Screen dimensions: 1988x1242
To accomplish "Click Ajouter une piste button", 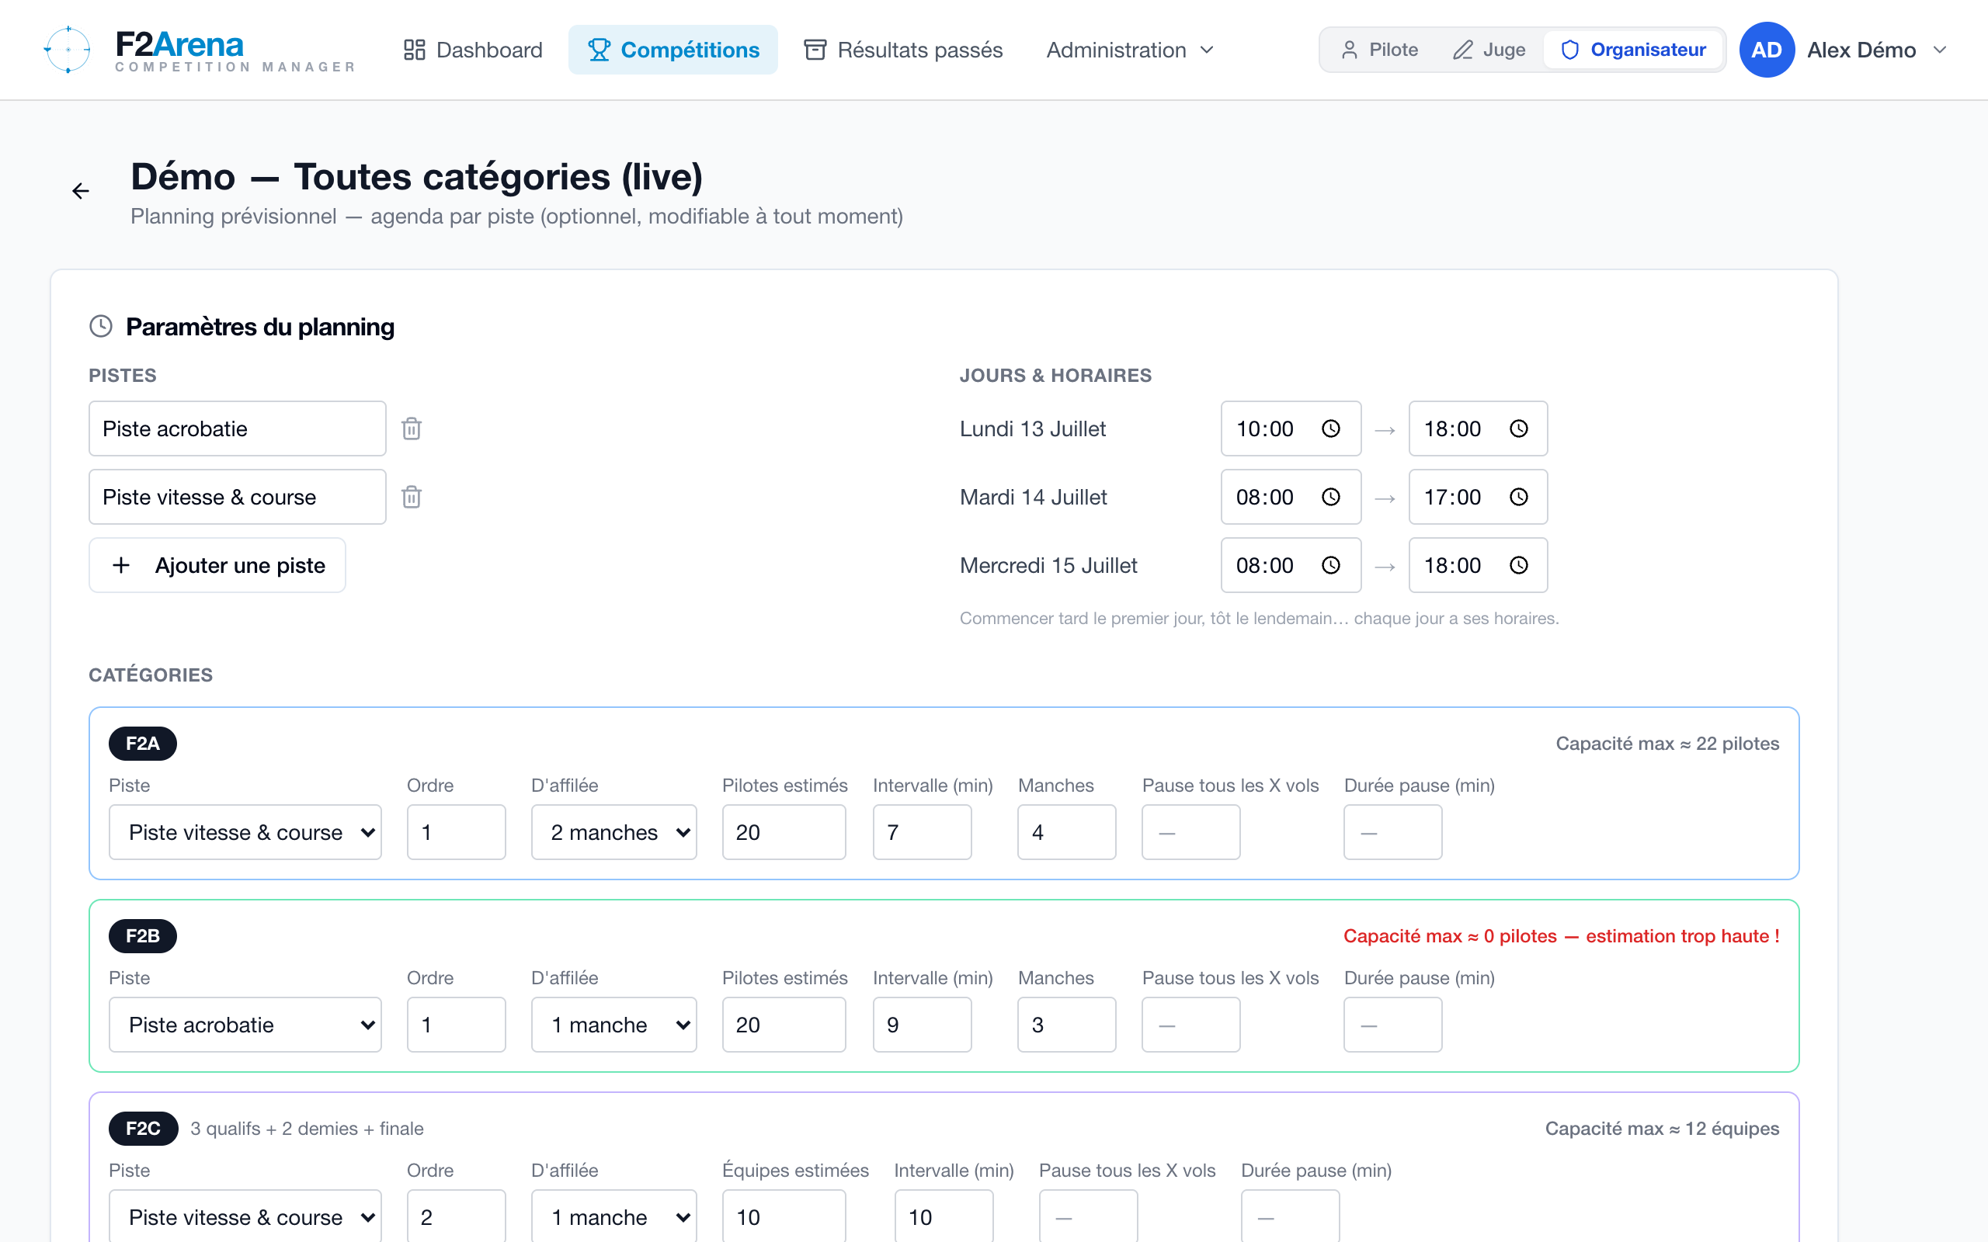I will click(217, 565).
